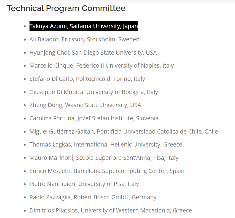Click the bullet beside Takuya Azumi

tap(25, 26)
